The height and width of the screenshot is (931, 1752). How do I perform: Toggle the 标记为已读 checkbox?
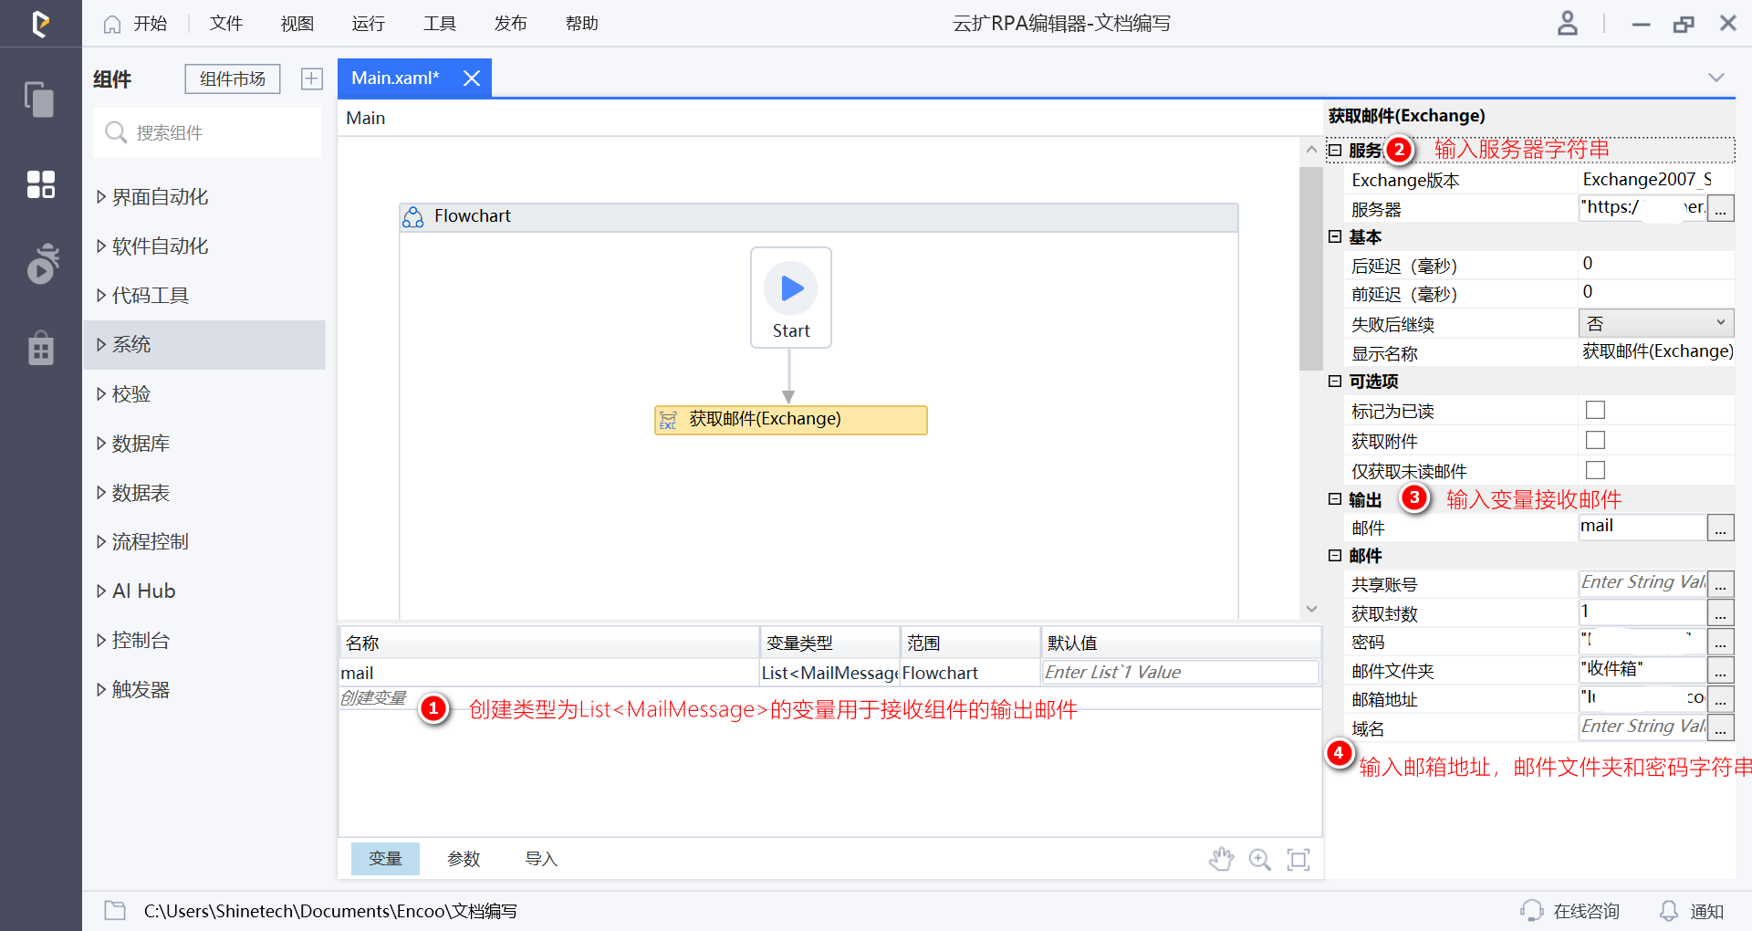1595,410
